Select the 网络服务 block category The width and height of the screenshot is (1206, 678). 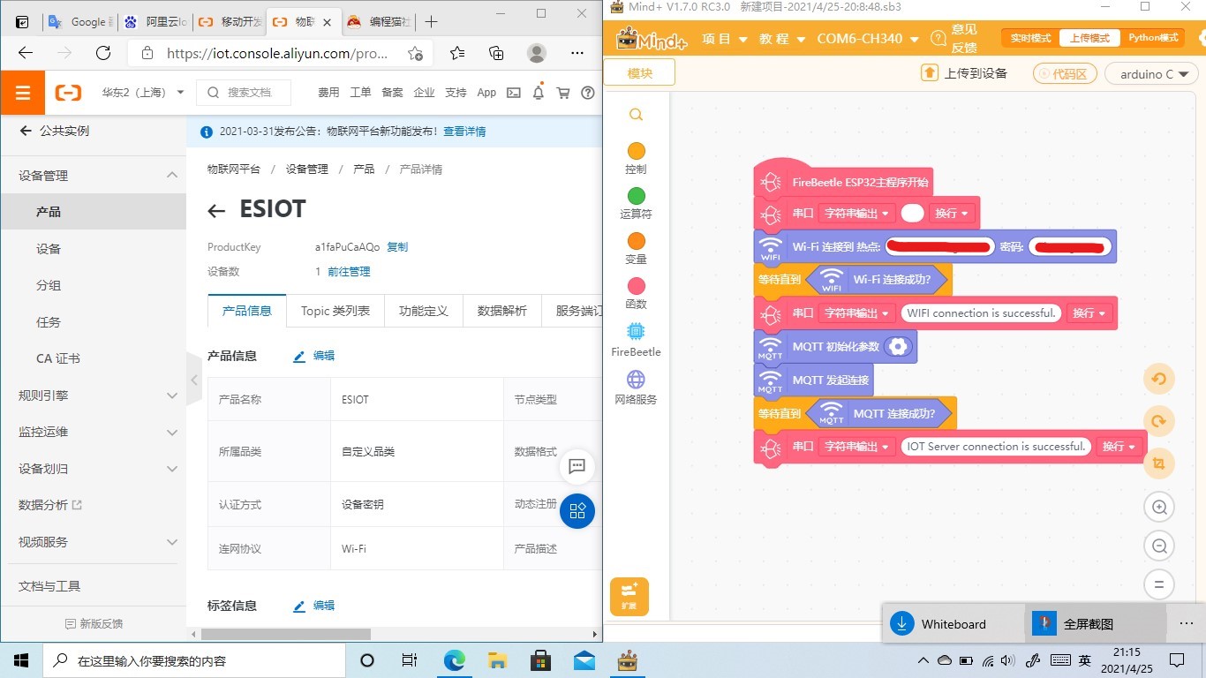pyautogui.click(x=636, y=387)
